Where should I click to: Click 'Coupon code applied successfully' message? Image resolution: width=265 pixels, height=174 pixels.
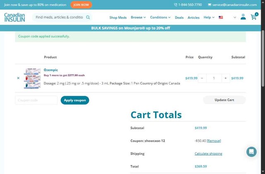click(x=44, y=36)
